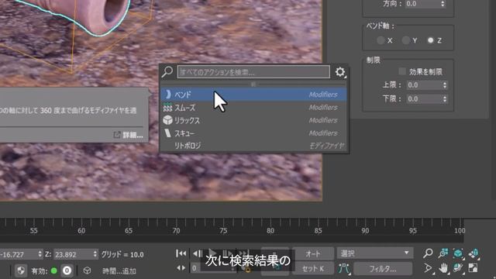
Task: Adjust 下限 spinner arrows
Action: [445, 99]
